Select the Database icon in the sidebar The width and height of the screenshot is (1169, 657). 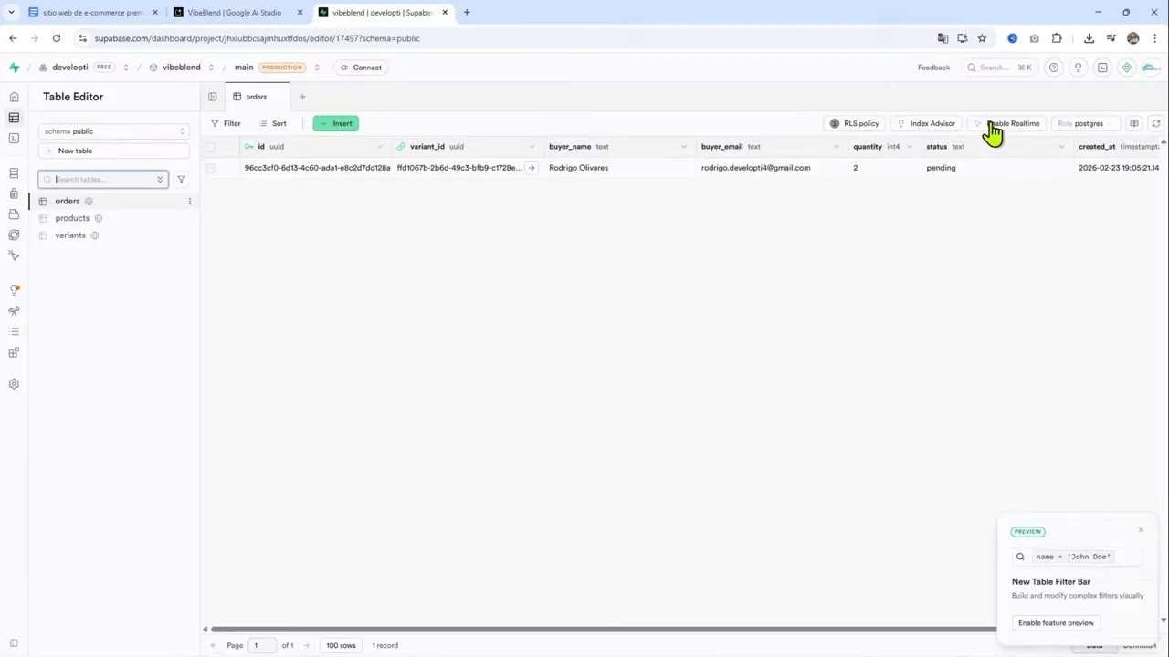point(14,173)
